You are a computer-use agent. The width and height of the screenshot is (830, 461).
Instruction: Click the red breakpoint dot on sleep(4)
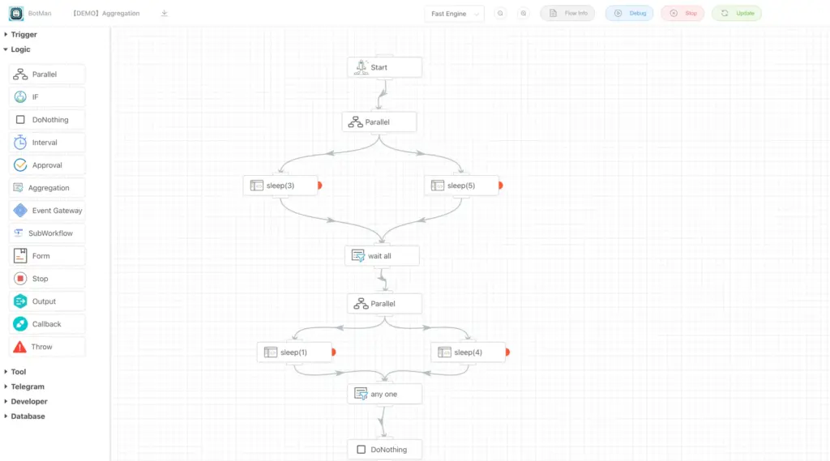(507, 352)
